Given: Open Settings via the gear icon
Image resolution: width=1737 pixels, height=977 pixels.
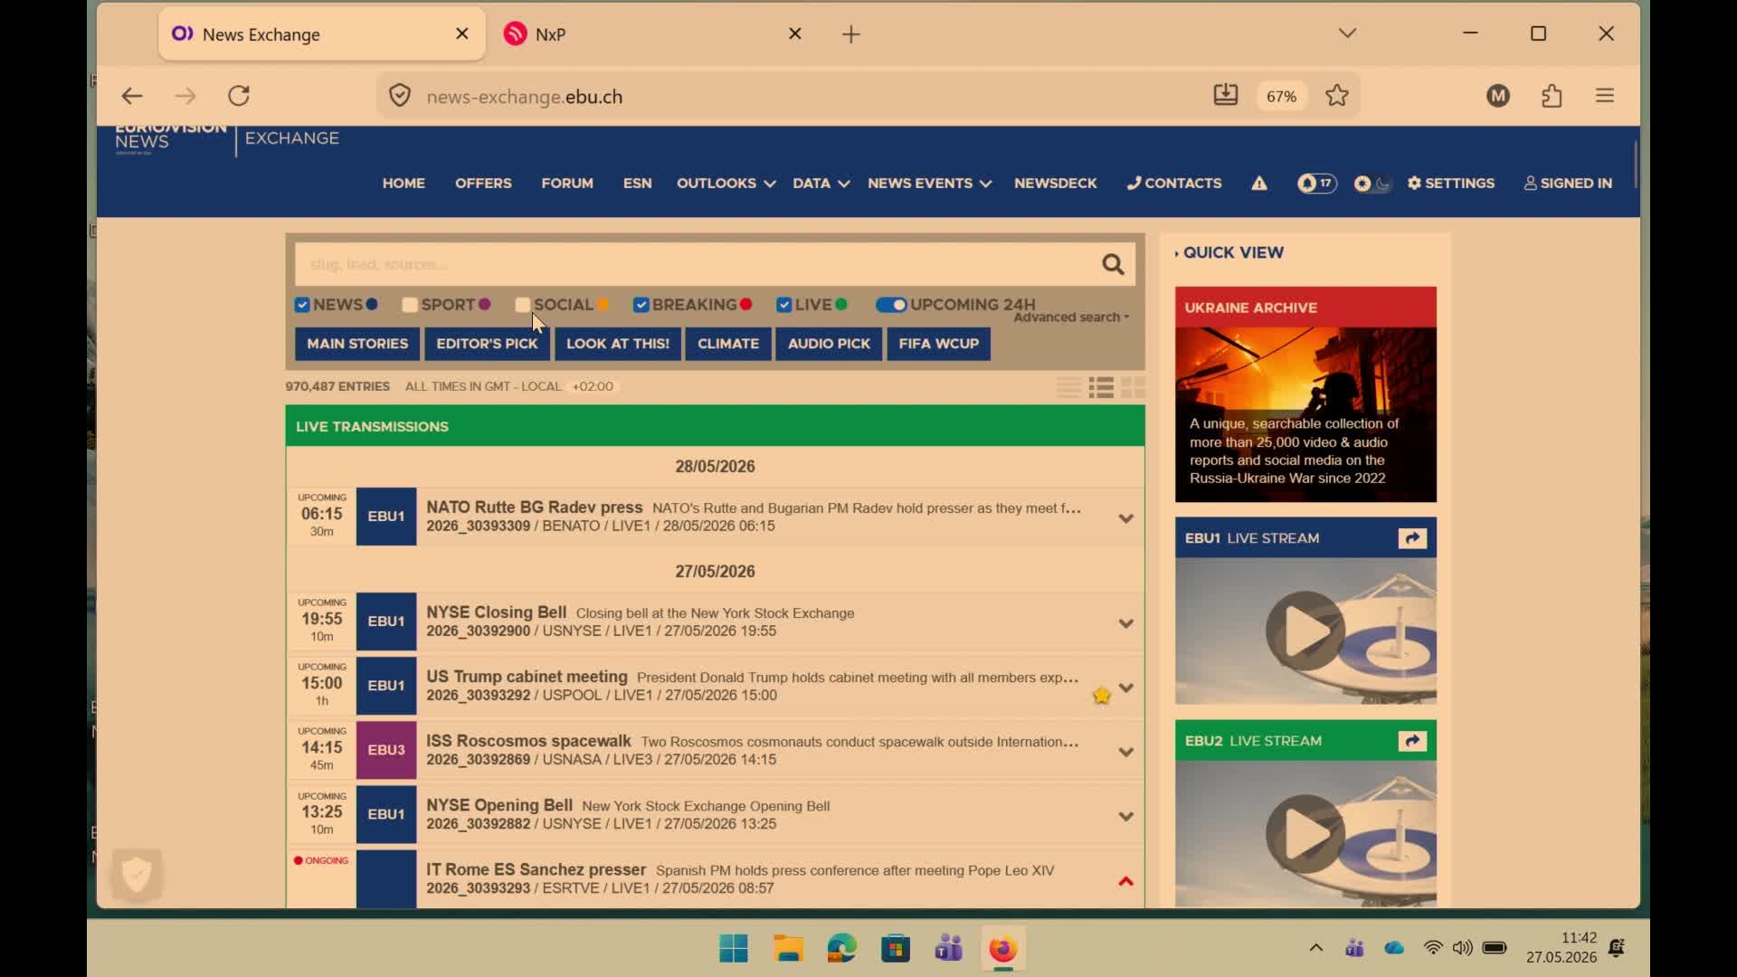Looking at the screenshot, I should tap(1451, 184).
